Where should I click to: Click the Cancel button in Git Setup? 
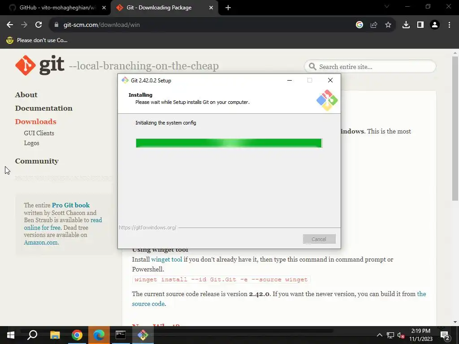(x=319, y=239)
